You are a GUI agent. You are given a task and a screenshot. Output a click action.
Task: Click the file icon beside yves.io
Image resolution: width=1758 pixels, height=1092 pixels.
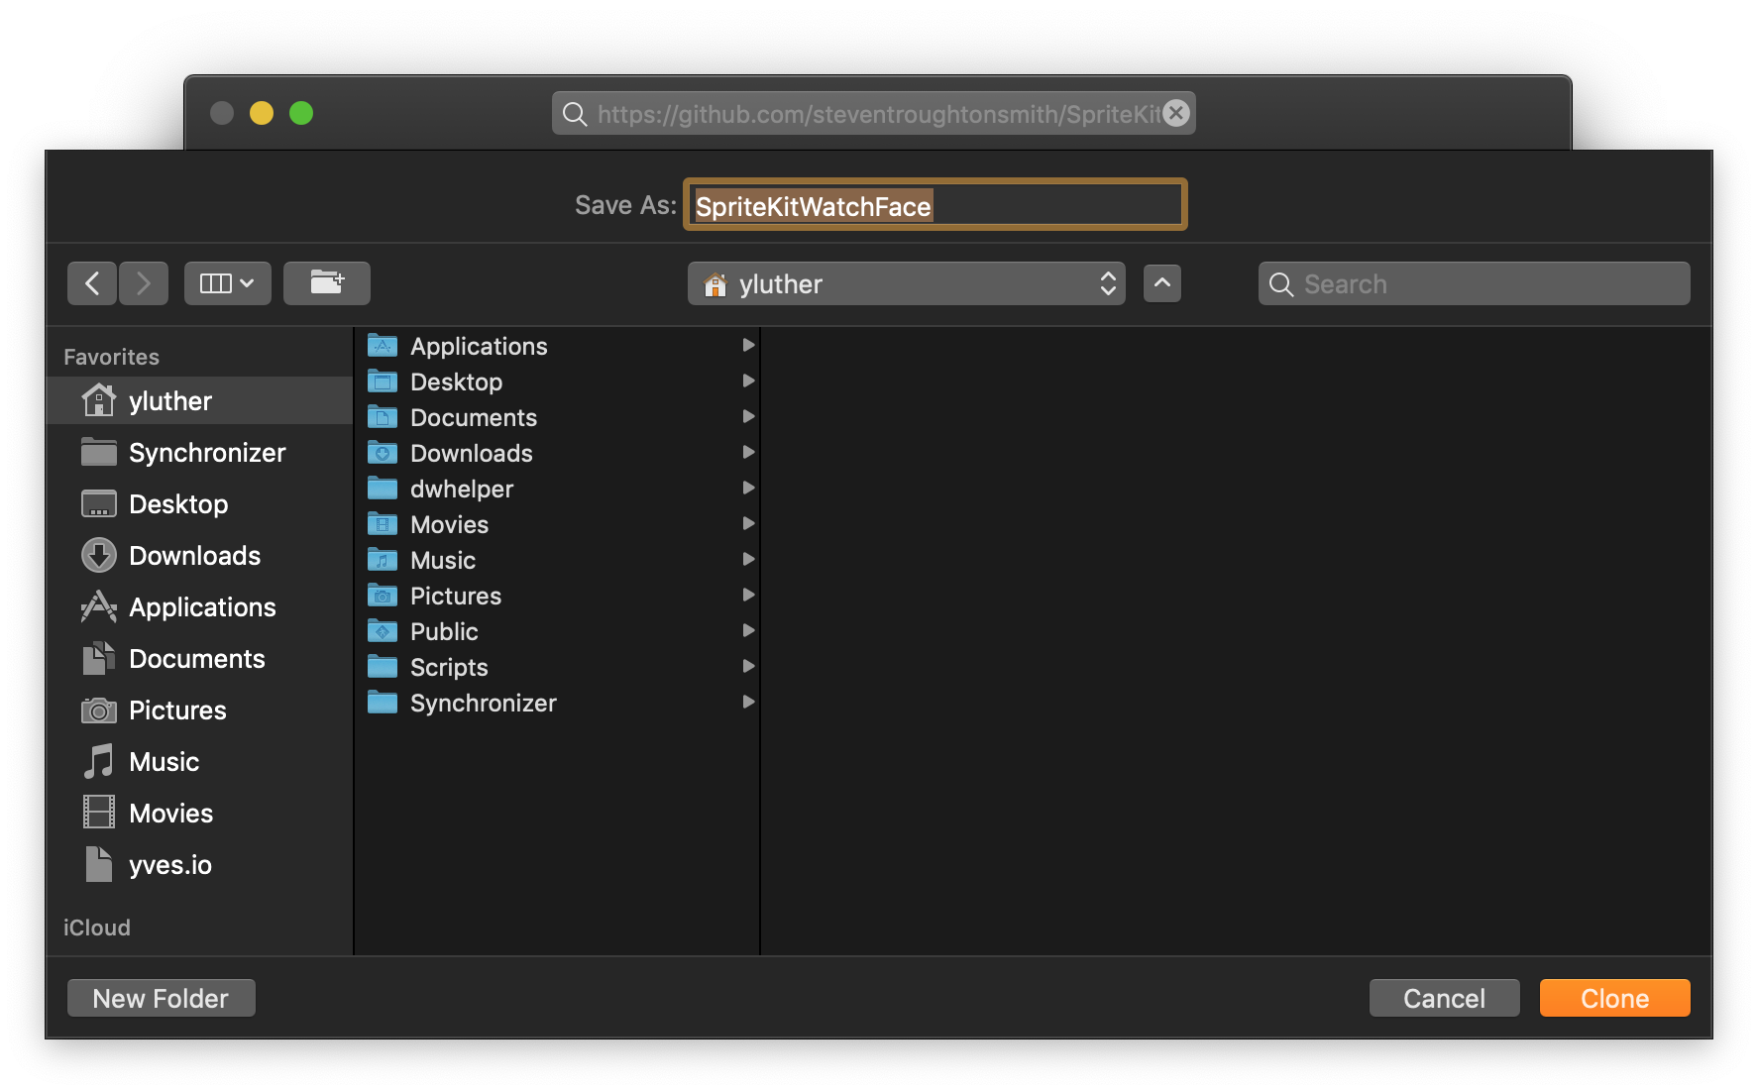pos(98,864)
